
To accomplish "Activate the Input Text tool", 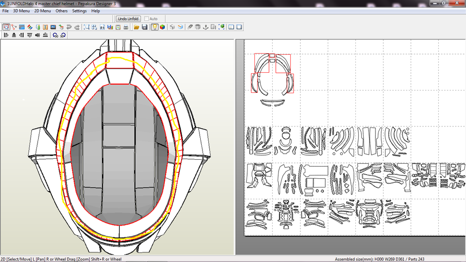I will pyautogui.click(x=45, y=27).
